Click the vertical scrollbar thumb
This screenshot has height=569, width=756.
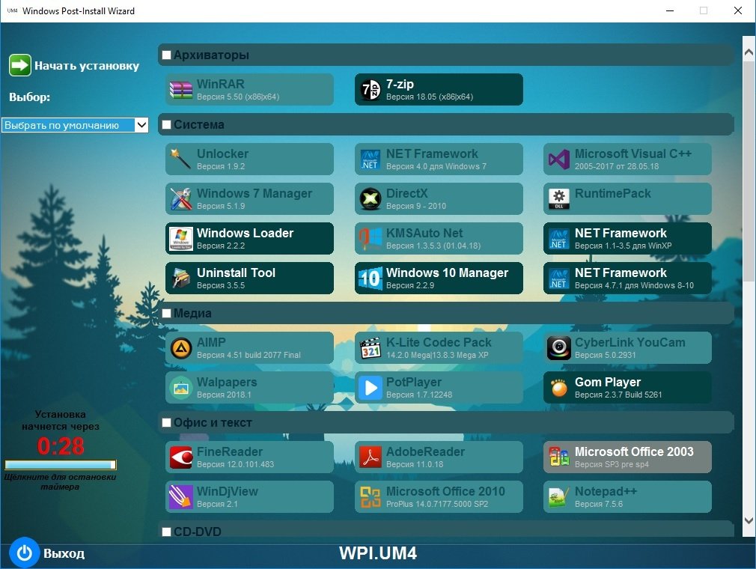coord(749,171)
